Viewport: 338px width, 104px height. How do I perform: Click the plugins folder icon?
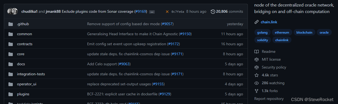click(11, 94)
